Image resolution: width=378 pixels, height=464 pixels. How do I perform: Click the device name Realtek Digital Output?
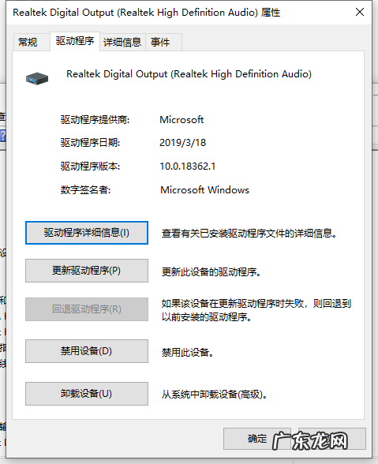189,74
